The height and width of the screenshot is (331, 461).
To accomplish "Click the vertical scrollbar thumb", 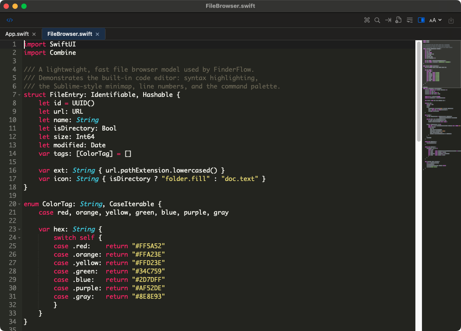I will 418,91.
